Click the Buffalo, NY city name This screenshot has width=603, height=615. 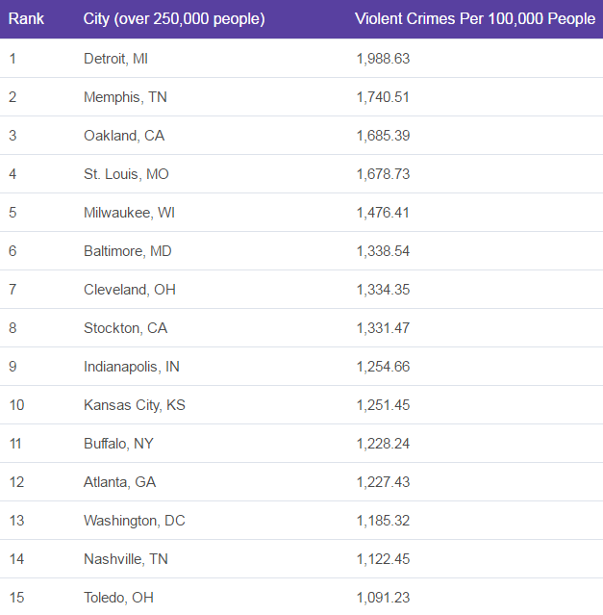118,444
